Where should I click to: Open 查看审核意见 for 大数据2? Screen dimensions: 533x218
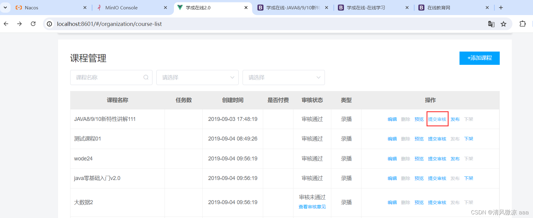(312, 207)
